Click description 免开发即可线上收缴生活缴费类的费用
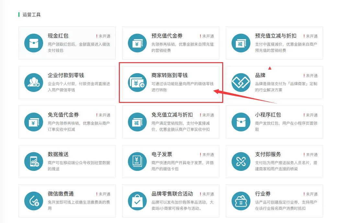 [79, 205]
